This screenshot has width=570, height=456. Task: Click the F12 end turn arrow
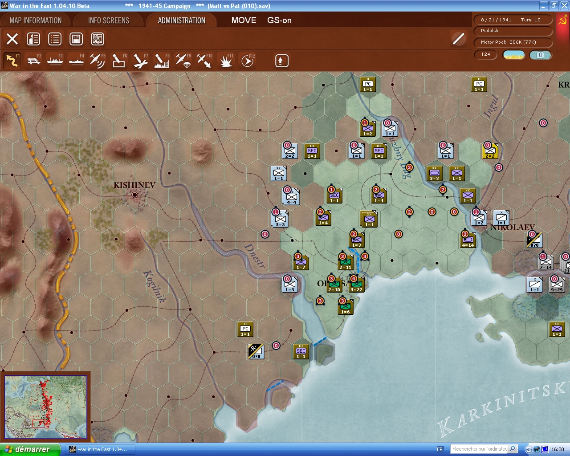(x=247, y=61)
